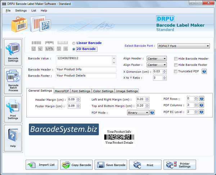216x175 pixels.
Task: Click first linear barcode sample icon
Action: (x=36, y=43)
